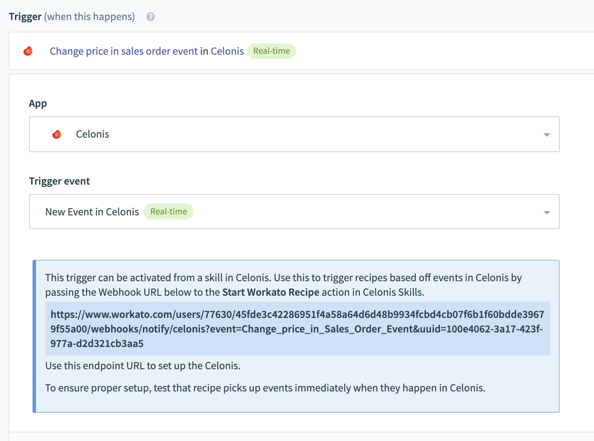The image size is (594, 441).
Task: Click the 'This trigger can be activated' description
Action: [282, 278]
